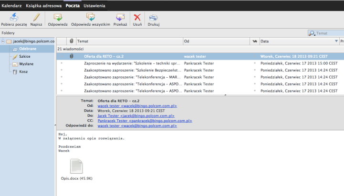Screen dimensions: 344x196
Task: Click the Jacek Tester recipient link
Action: point(136,116)
